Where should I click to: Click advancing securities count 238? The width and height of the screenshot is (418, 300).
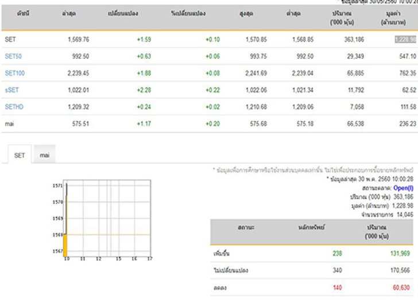[337, 254]
